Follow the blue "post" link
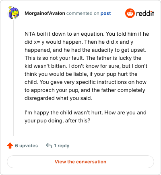 click(106, 13)
